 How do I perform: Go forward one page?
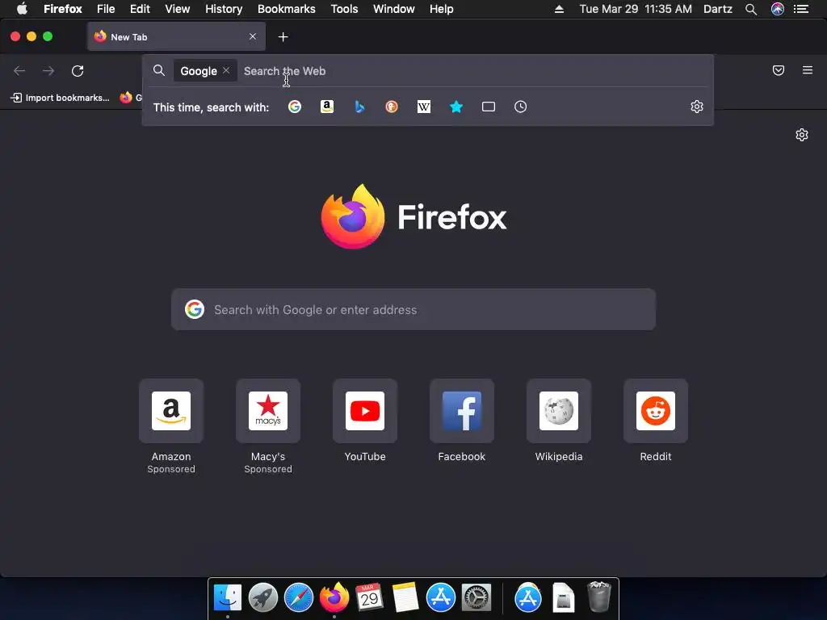[48, 71]
